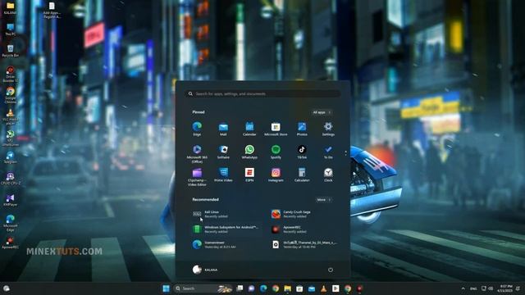
Task: Open the pinned Photos app
Action: 302,129
